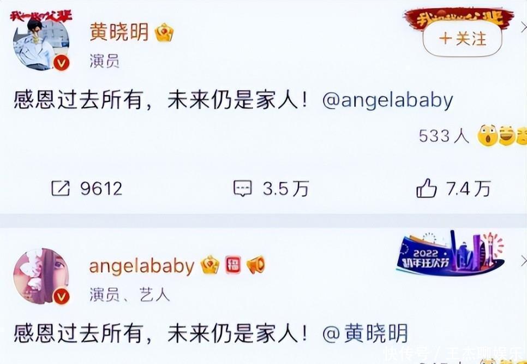Screen dimensions: 527x364
Task: Expand first post's options chevron
Action: pos(523,27)
